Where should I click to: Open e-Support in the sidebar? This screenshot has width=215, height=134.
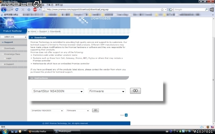pyautogui.click(x=9, y=64)
